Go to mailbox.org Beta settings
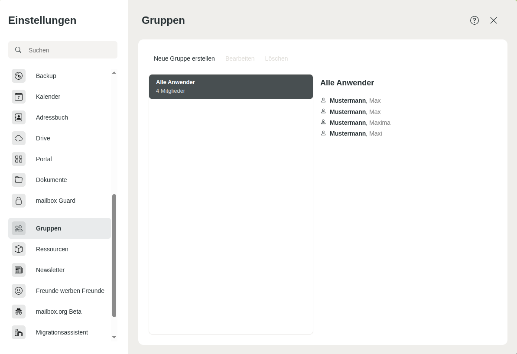Viewport: 517px width, 354px height. [59, 312]
